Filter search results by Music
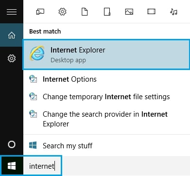The width and height of the screenshot is (190, 176). (173, 12)
